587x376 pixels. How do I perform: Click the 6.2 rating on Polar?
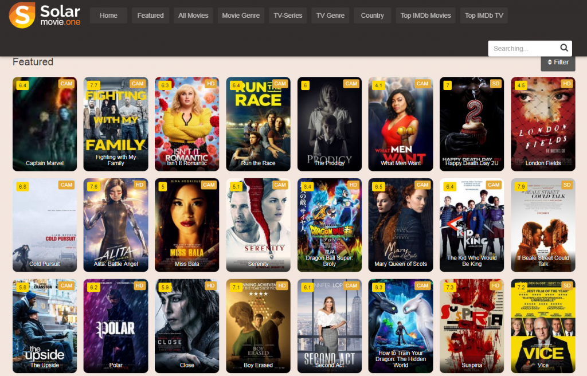93,287
